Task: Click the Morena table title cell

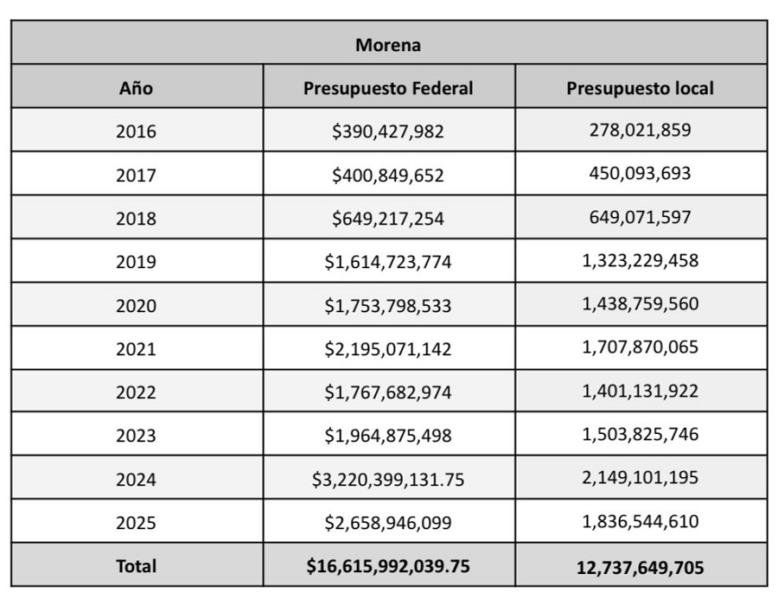Action: (x=388, y=44)
